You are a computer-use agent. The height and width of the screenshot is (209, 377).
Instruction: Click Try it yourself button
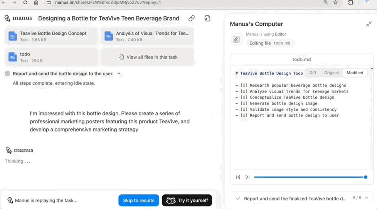tap(187, 201)
